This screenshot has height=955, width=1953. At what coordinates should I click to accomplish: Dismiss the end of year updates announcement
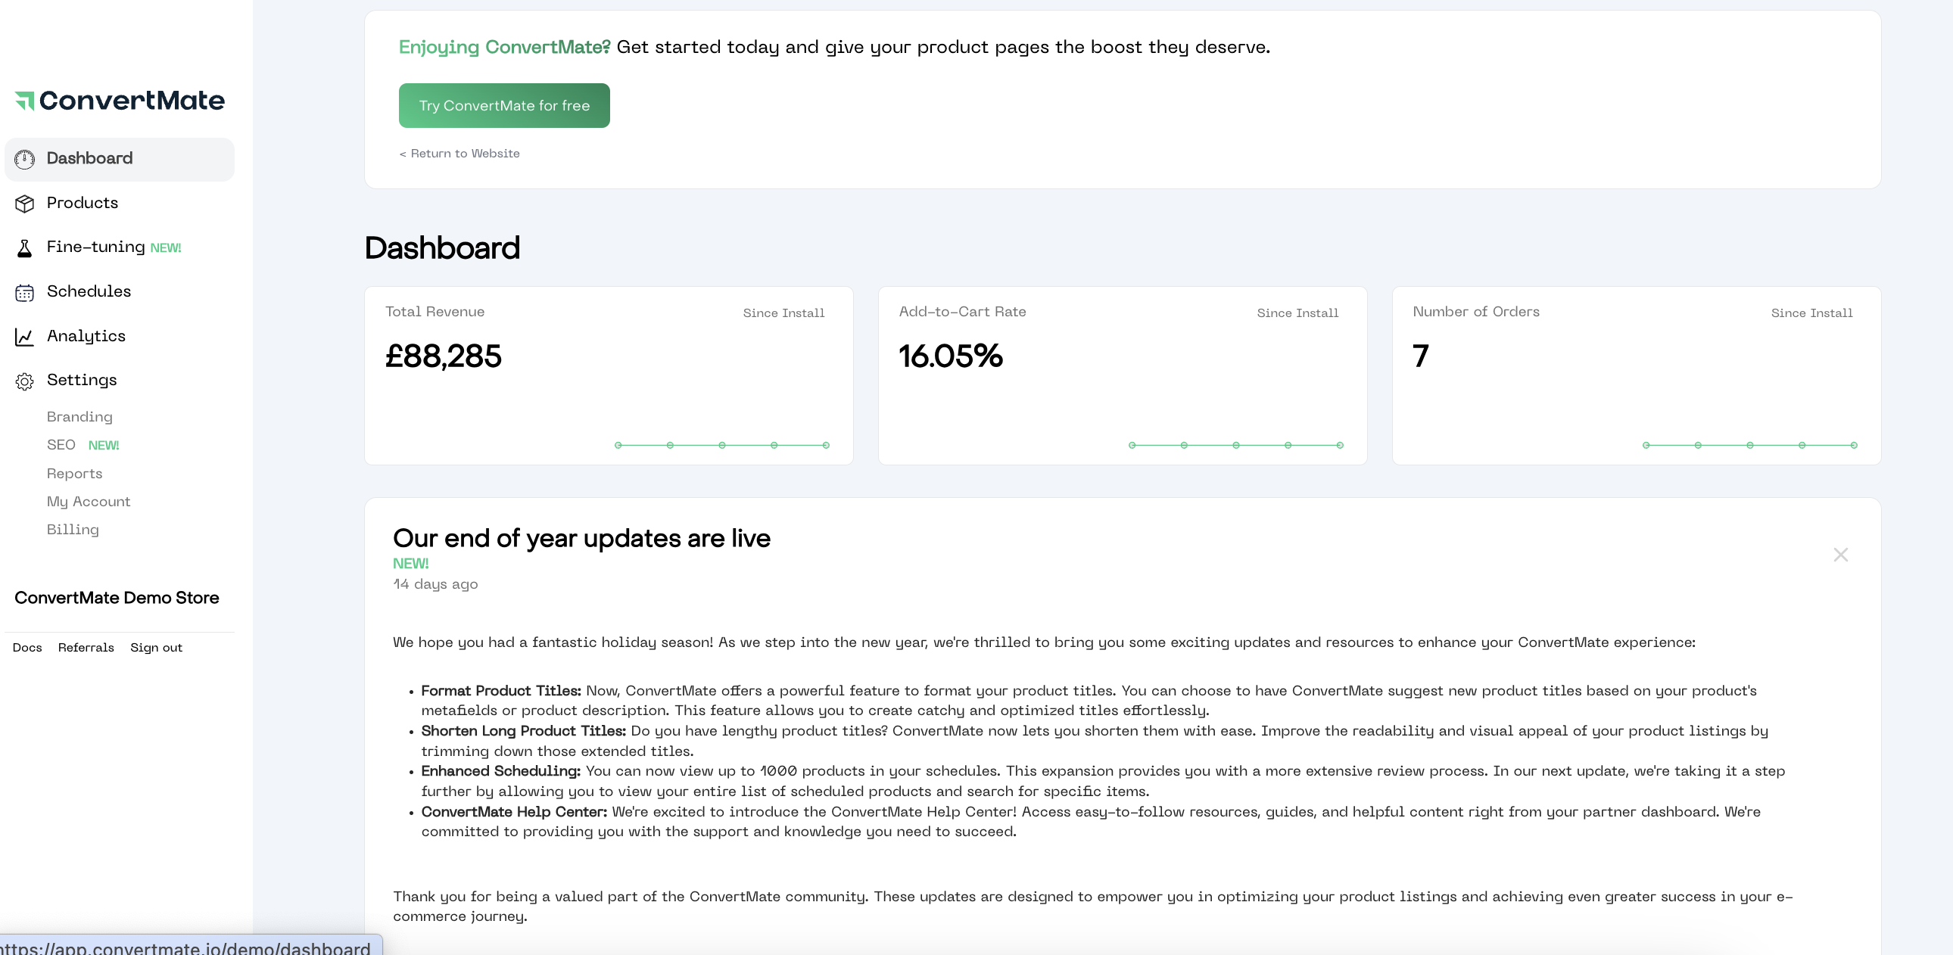point(1842,554)
